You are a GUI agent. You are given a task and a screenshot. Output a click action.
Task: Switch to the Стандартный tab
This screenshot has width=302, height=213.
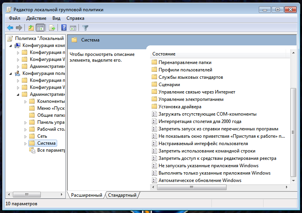point(122,195)
